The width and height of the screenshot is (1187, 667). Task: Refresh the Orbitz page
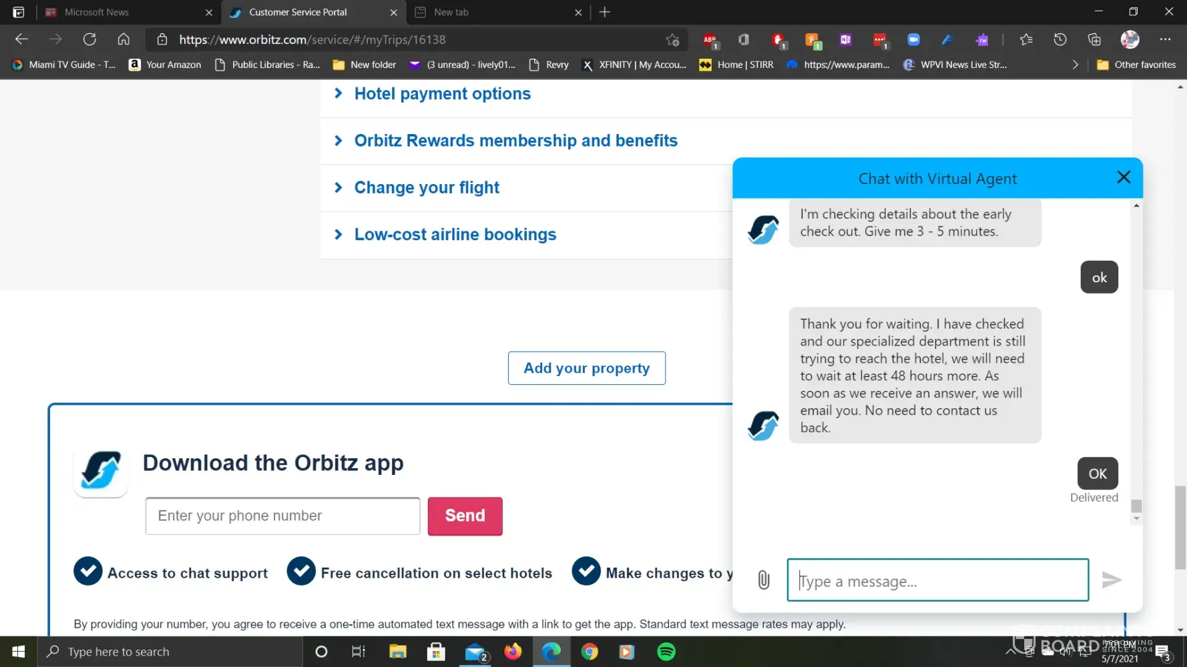pyautogui.click(x=89, y=39)
